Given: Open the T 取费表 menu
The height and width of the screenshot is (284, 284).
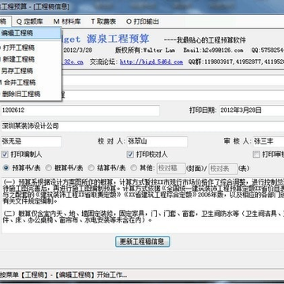Looking at the screenshot, I should coord(103,21).
